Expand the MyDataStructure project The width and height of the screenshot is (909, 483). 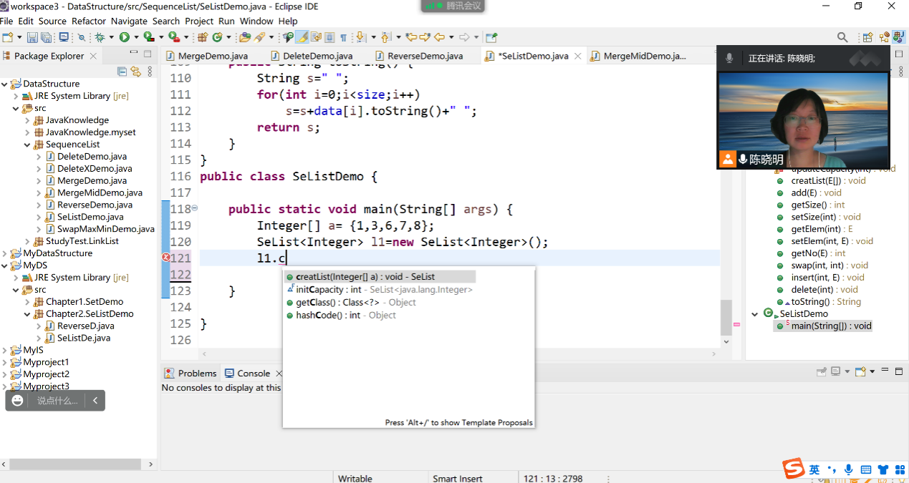tap(5, 253)
